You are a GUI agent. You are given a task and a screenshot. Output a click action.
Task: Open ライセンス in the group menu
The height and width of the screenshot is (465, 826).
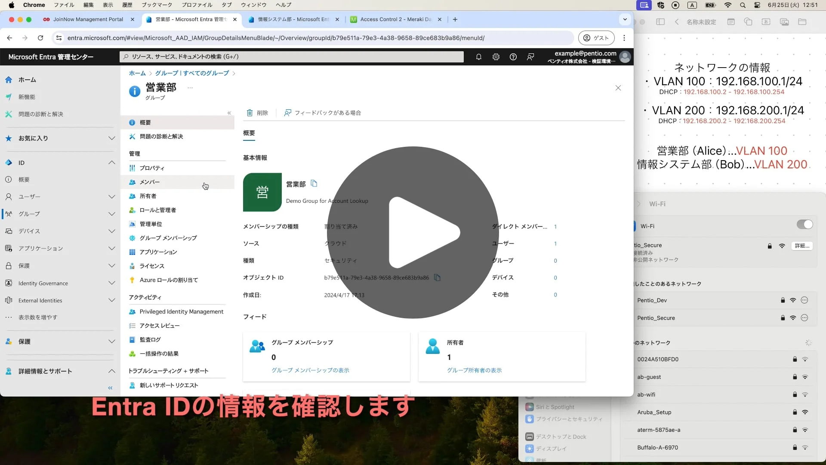pos(178,266)
